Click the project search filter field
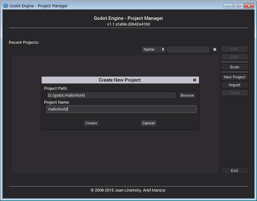The image size is (257, 201). coord(188,49)
